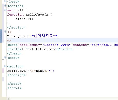Click the '<body>' opening tag text
Image resolution: width=118 pixels, height=100 pixels.
13,58
